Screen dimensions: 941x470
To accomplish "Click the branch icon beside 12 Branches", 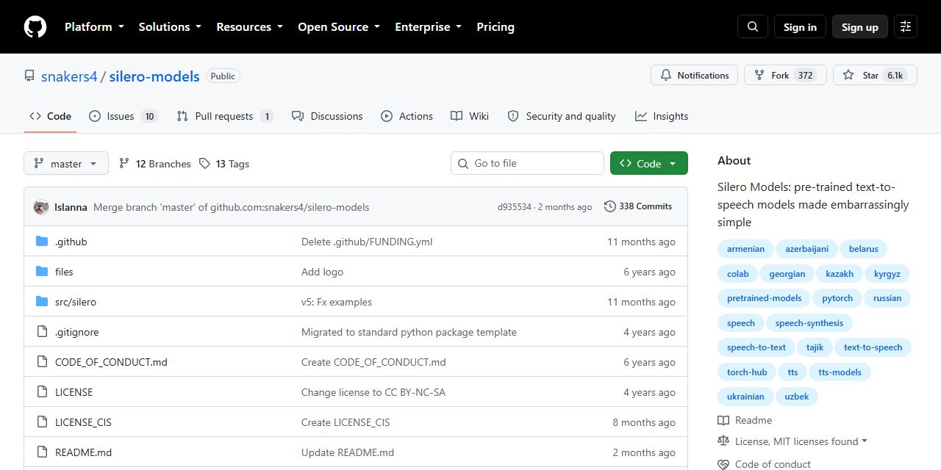I will click(x=124, y=164).
